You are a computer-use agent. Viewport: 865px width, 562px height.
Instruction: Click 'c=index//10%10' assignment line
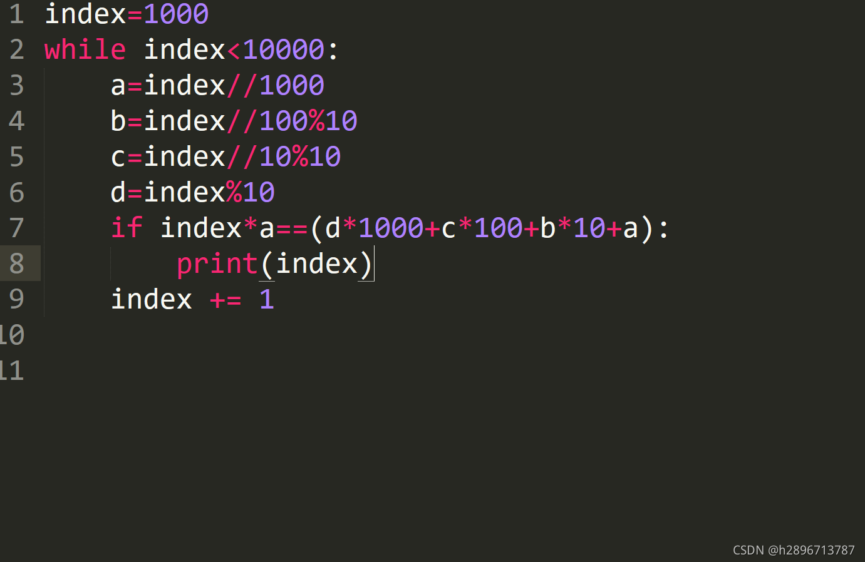click(x=225, y=157)
